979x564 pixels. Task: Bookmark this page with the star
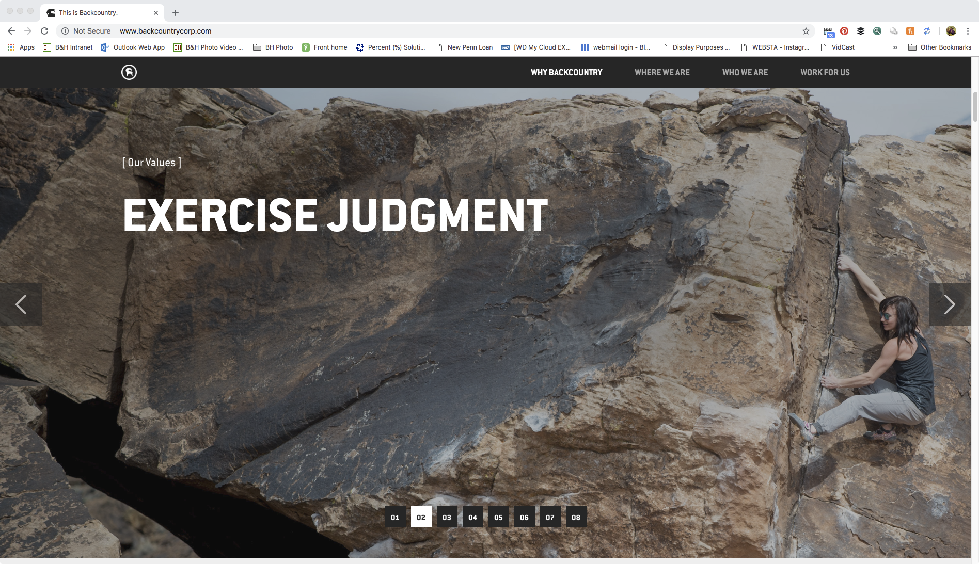[806, 31]
